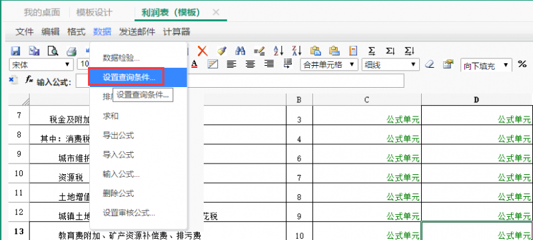
Task: Select 导出公式 menu entry
Action: 139,136
